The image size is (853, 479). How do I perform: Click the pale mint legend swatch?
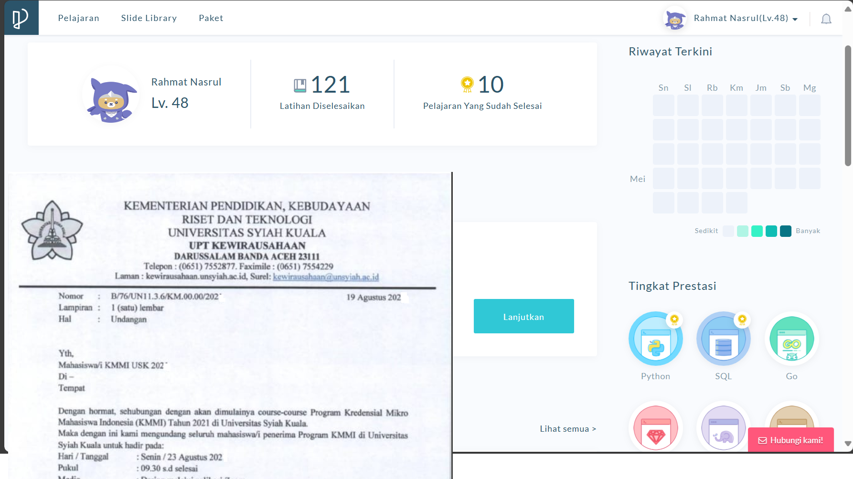(x=743, y=231)
